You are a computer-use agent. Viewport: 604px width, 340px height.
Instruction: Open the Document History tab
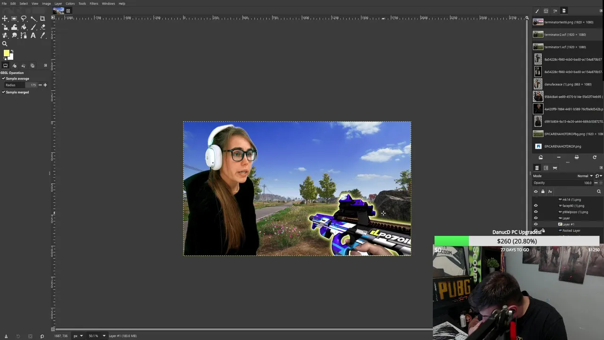[564, 11]
